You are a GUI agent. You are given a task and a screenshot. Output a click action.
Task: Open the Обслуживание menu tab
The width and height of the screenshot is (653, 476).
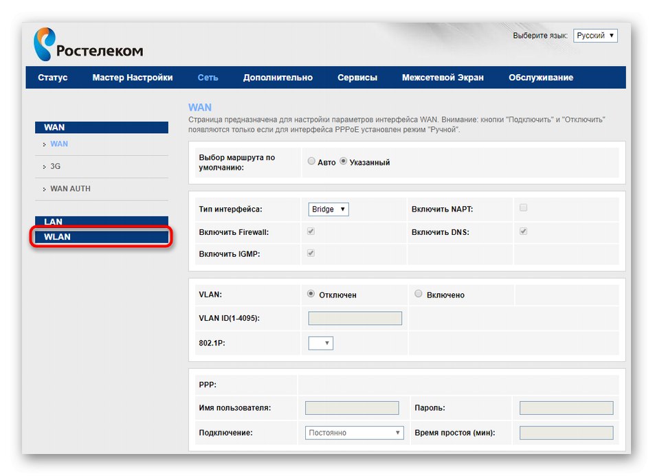point(540,78)
